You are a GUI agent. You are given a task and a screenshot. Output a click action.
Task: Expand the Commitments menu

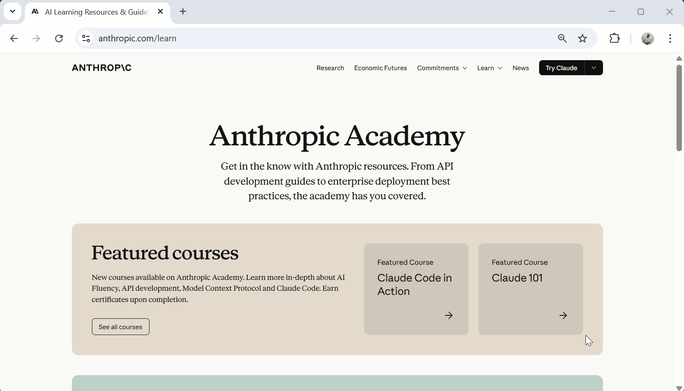click(x=442, y=68)
